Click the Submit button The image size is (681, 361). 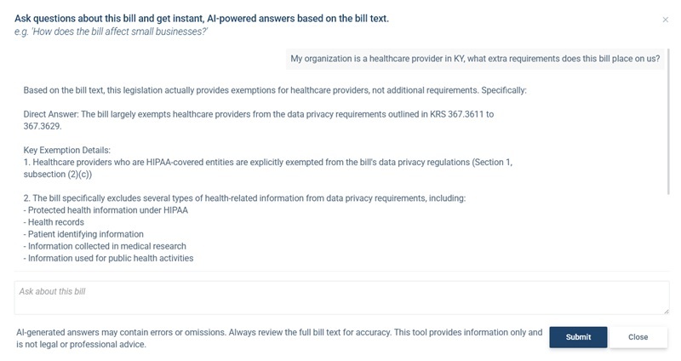(578, 337)
